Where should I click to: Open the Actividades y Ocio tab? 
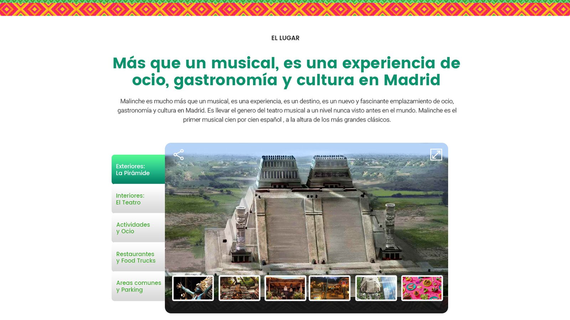tap(138, 228)
